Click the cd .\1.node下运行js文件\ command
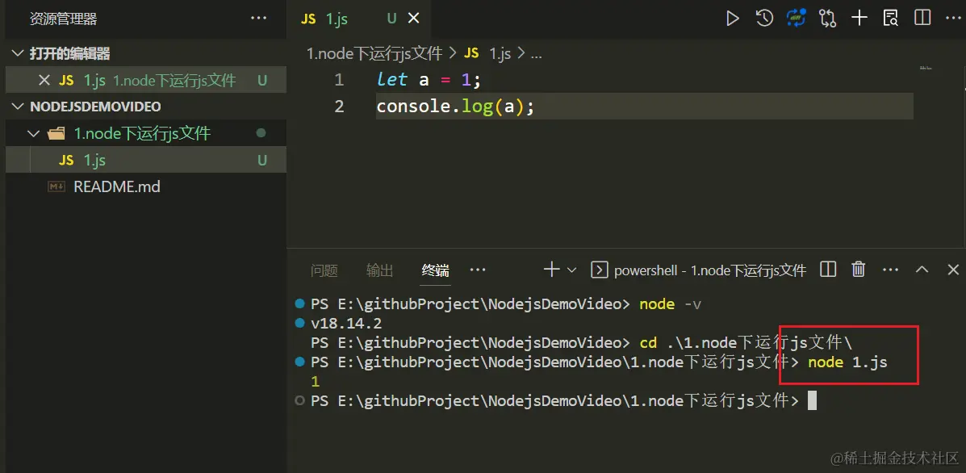The image size is (966, 473). point(746,342)
